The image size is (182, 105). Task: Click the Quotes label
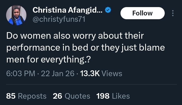coord(77,96)
